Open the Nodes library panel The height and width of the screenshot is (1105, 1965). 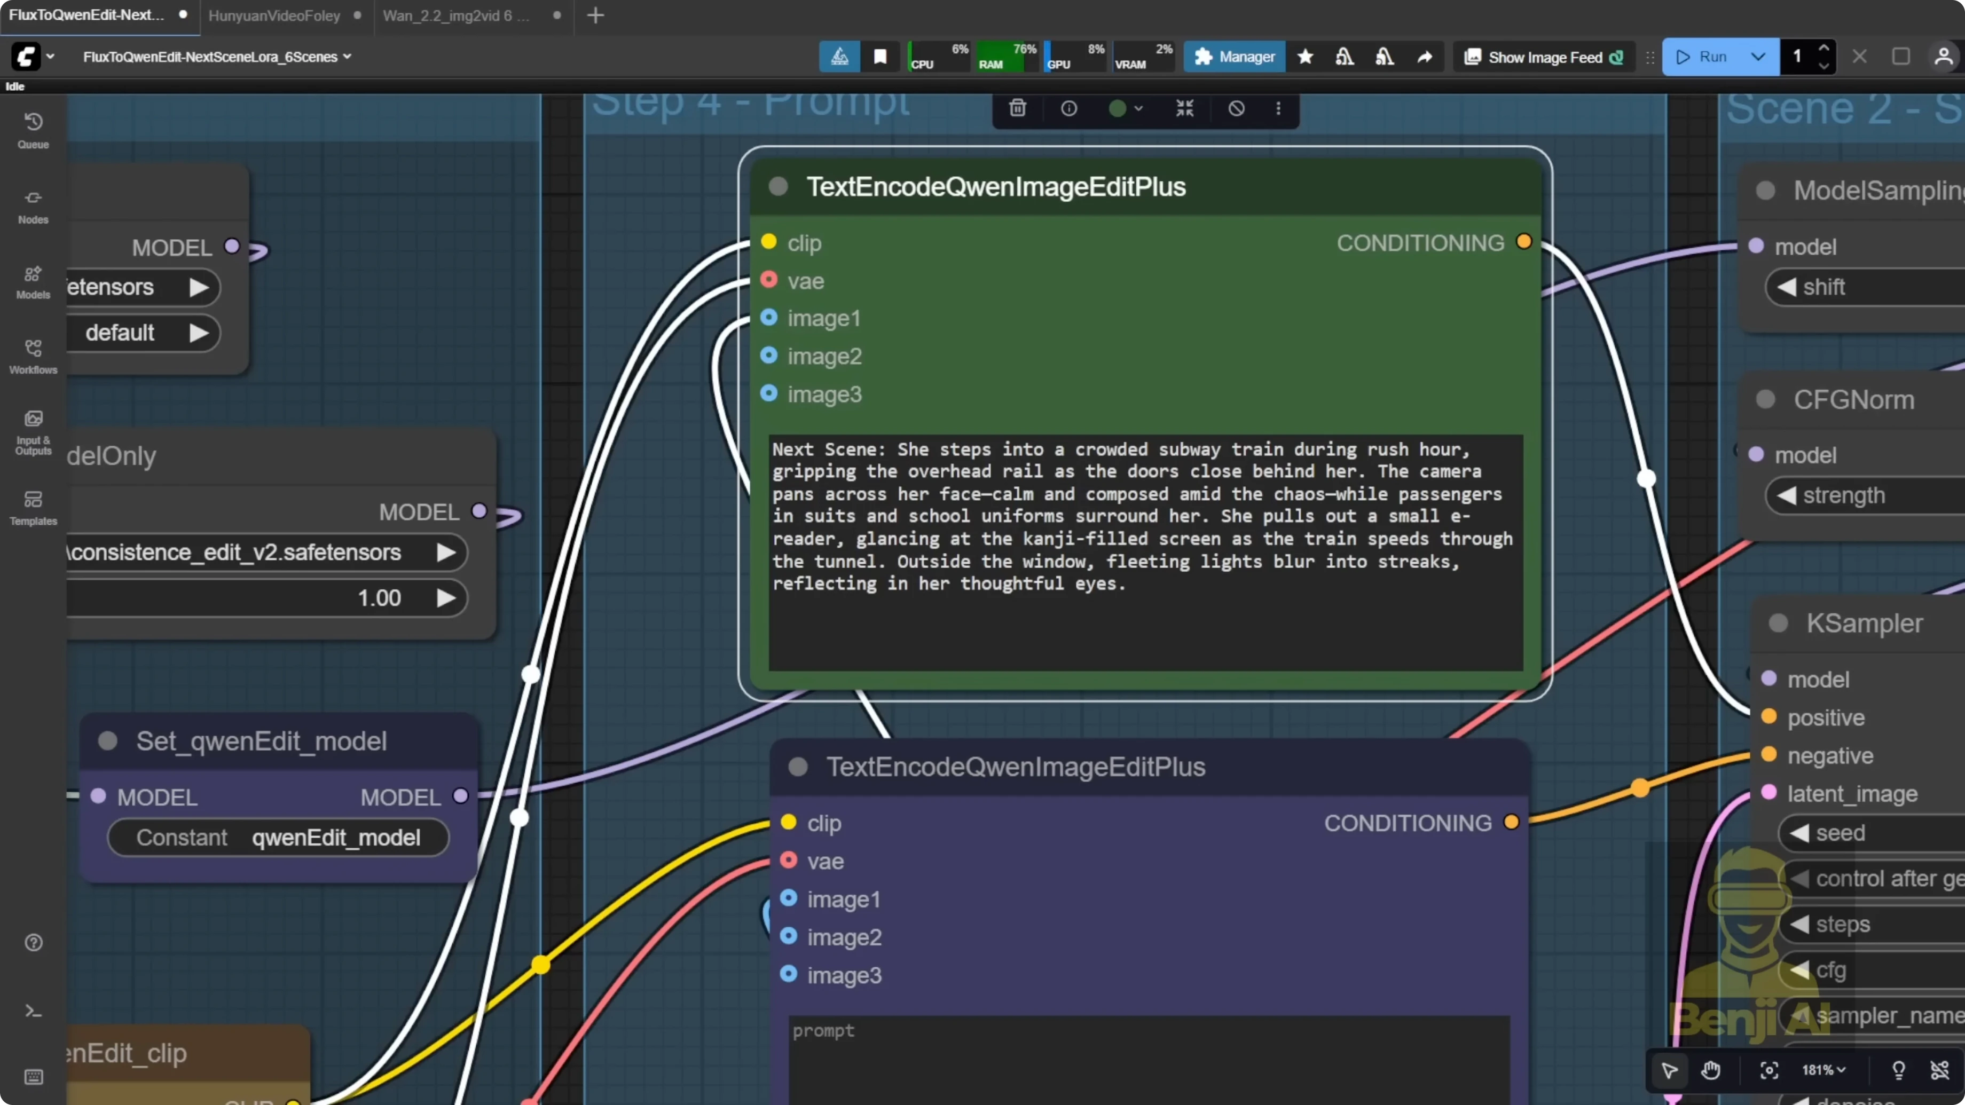point(33,206)
